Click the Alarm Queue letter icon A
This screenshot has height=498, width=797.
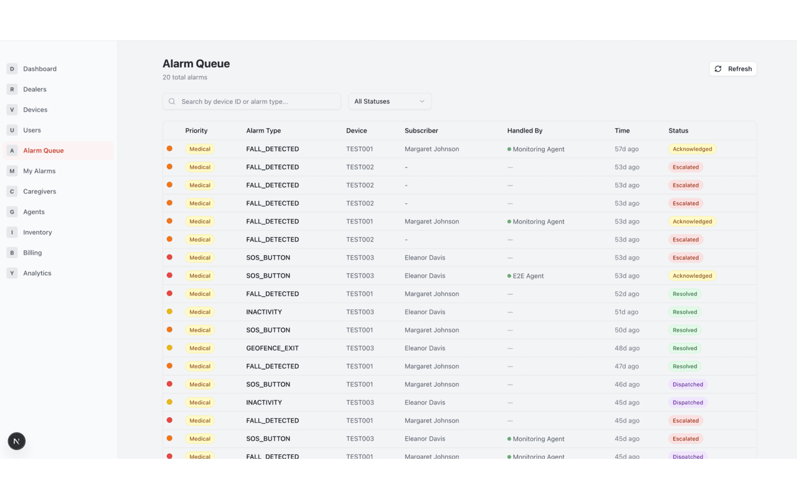click(x=12, y=151)
